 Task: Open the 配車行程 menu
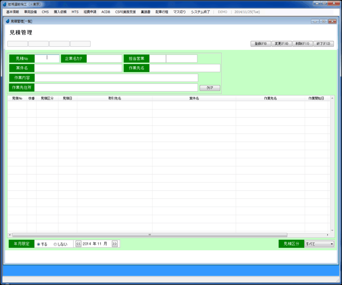pyautogui.click(x=162, y=12)
